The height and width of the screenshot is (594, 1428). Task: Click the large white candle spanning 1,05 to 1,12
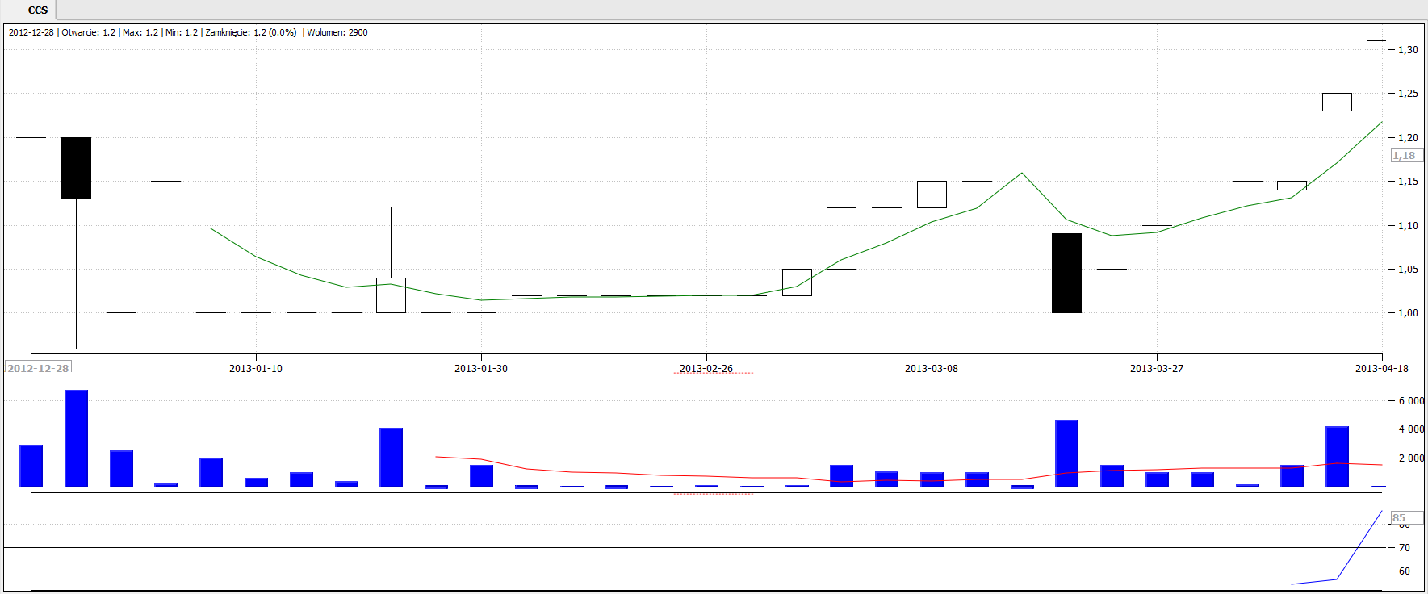click(x=841, y=238)
